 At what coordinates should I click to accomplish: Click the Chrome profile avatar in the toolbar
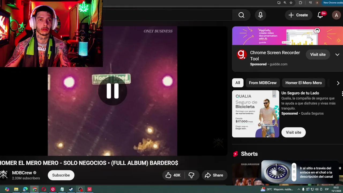point(317,3)
